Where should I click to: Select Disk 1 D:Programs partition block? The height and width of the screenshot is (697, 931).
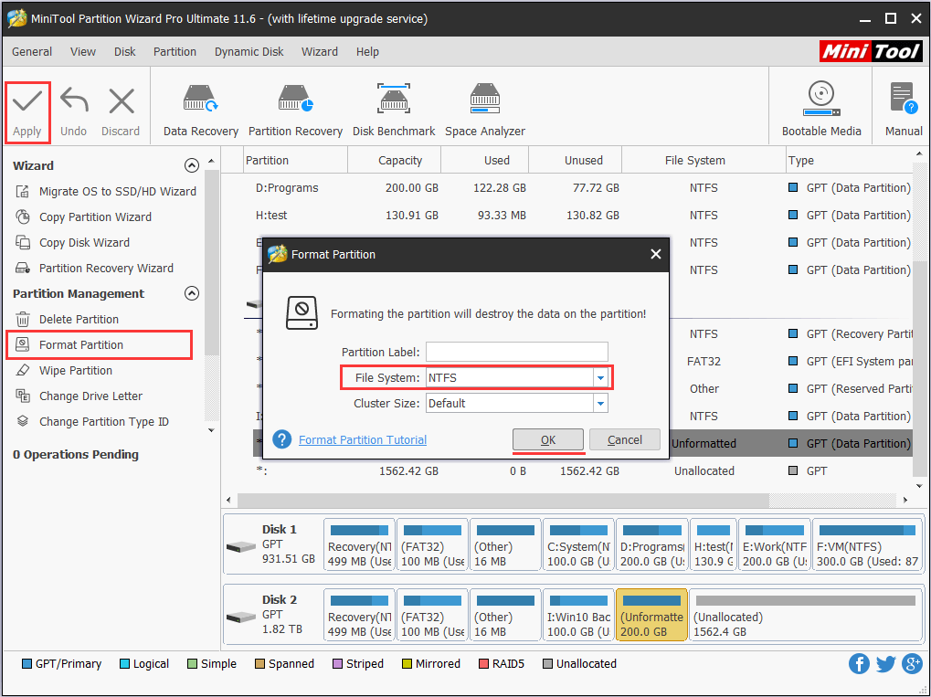[652, 544]
